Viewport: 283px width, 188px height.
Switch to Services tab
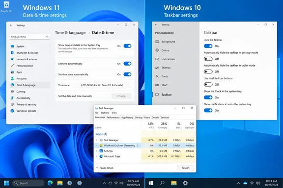pos(165,117)
